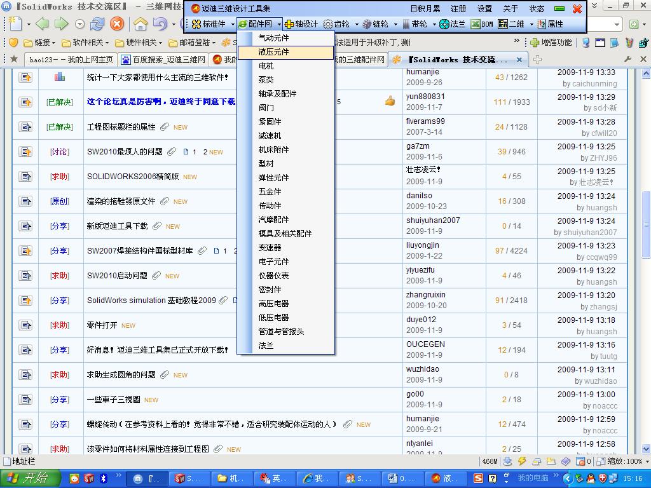Open author profile fiverams99

coord(425,121)
